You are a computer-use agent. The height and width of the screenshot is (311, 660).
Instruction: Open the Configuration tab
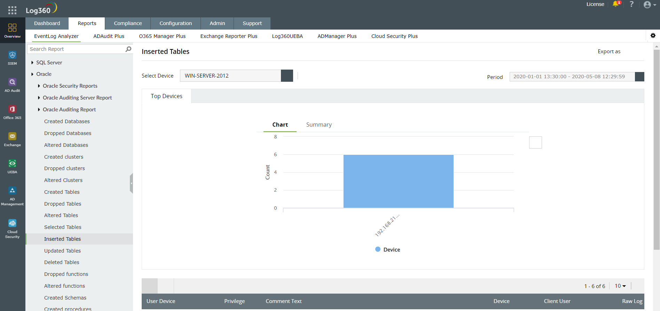click(175, 23)
